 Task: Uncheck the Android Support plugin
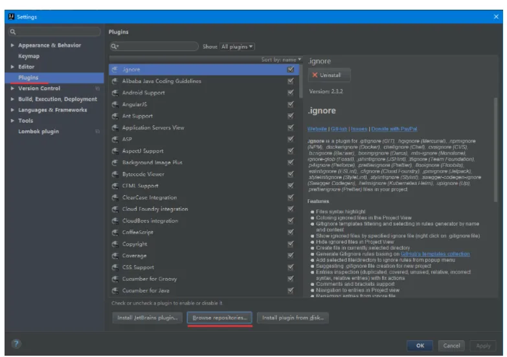point(291,92)
